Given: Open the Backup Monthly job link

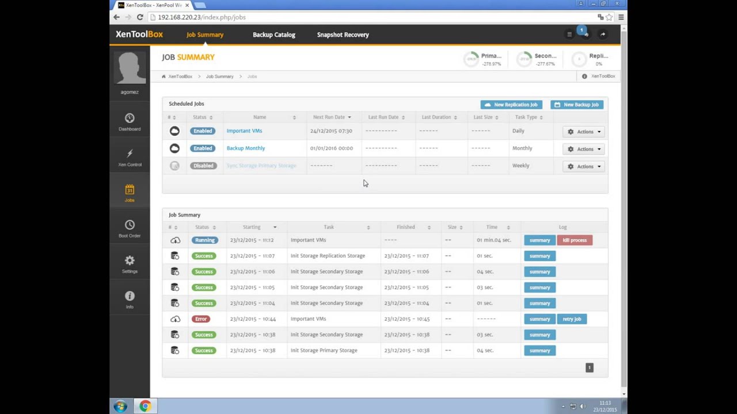Looking at the screenshot, I should click(246, 148).
